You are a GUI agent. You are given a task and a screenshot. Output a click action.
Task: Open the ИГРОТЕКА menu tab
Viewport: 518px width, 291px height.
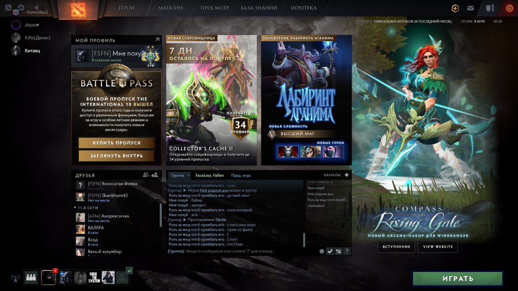click(x=304, y=8)
